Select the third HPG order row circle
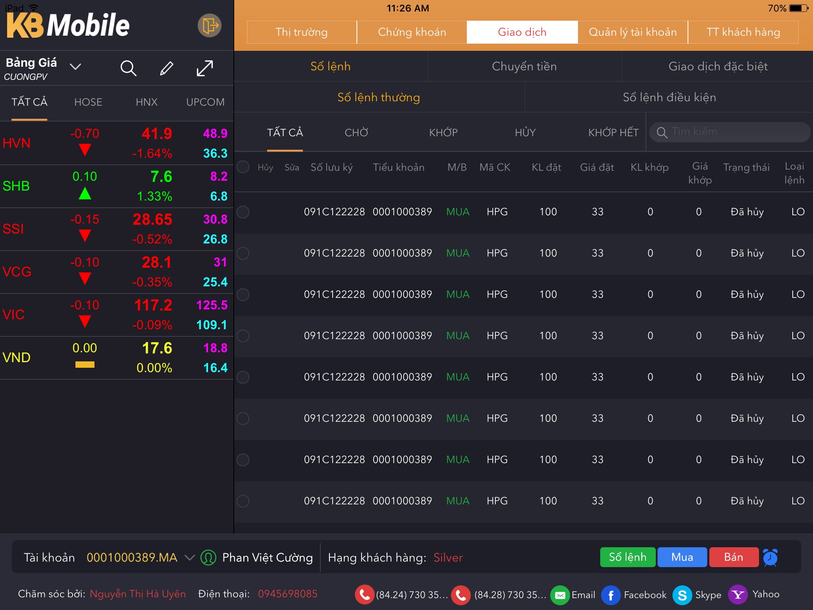Screen dimensions: 813x610 click(243, 295)
